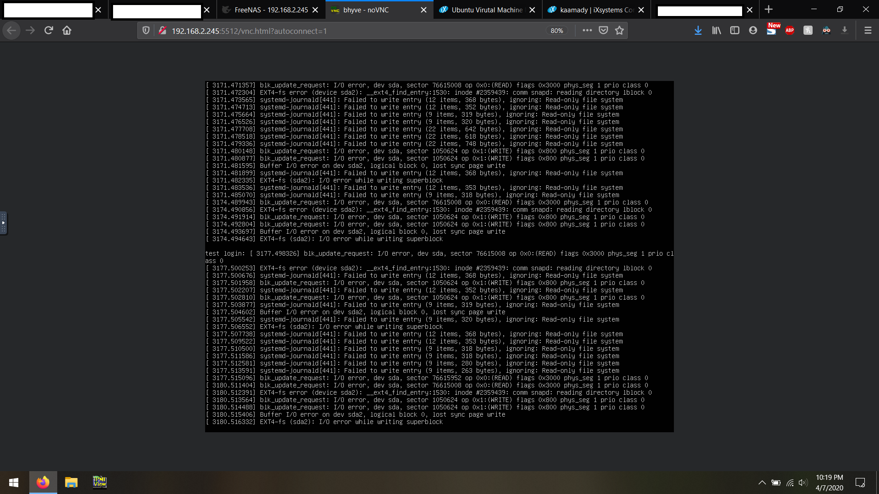Viewport: 879px width, 494px height.
Task: Click the Adblock Plus extension icon
Action: [x=790, y=31]
